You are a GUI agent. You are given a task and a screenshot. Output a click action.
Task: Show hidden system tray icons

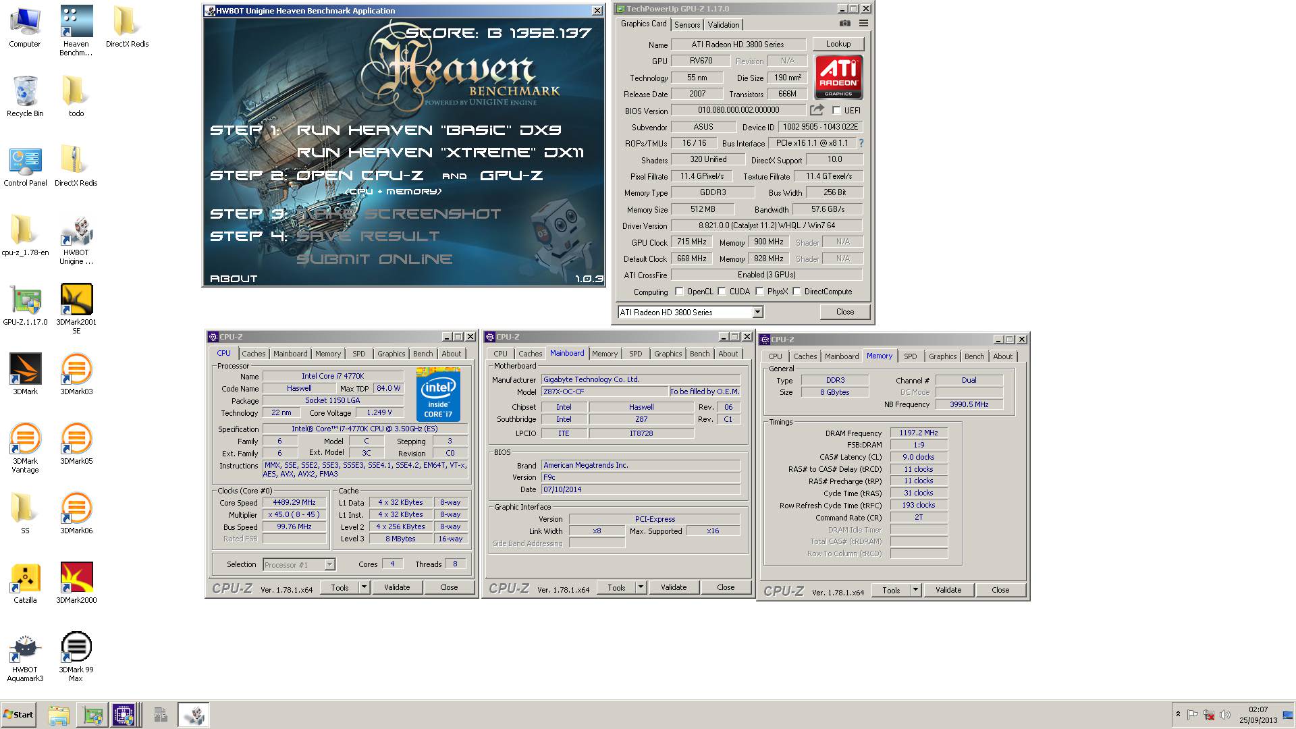(1178, 714)
